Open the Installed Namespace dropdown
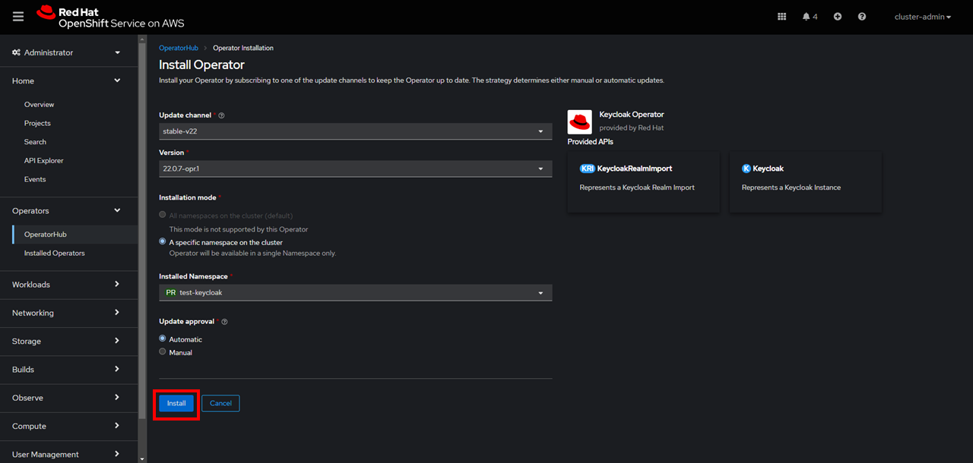The height and width of the screenshot is (463, 973). [355, 292]
